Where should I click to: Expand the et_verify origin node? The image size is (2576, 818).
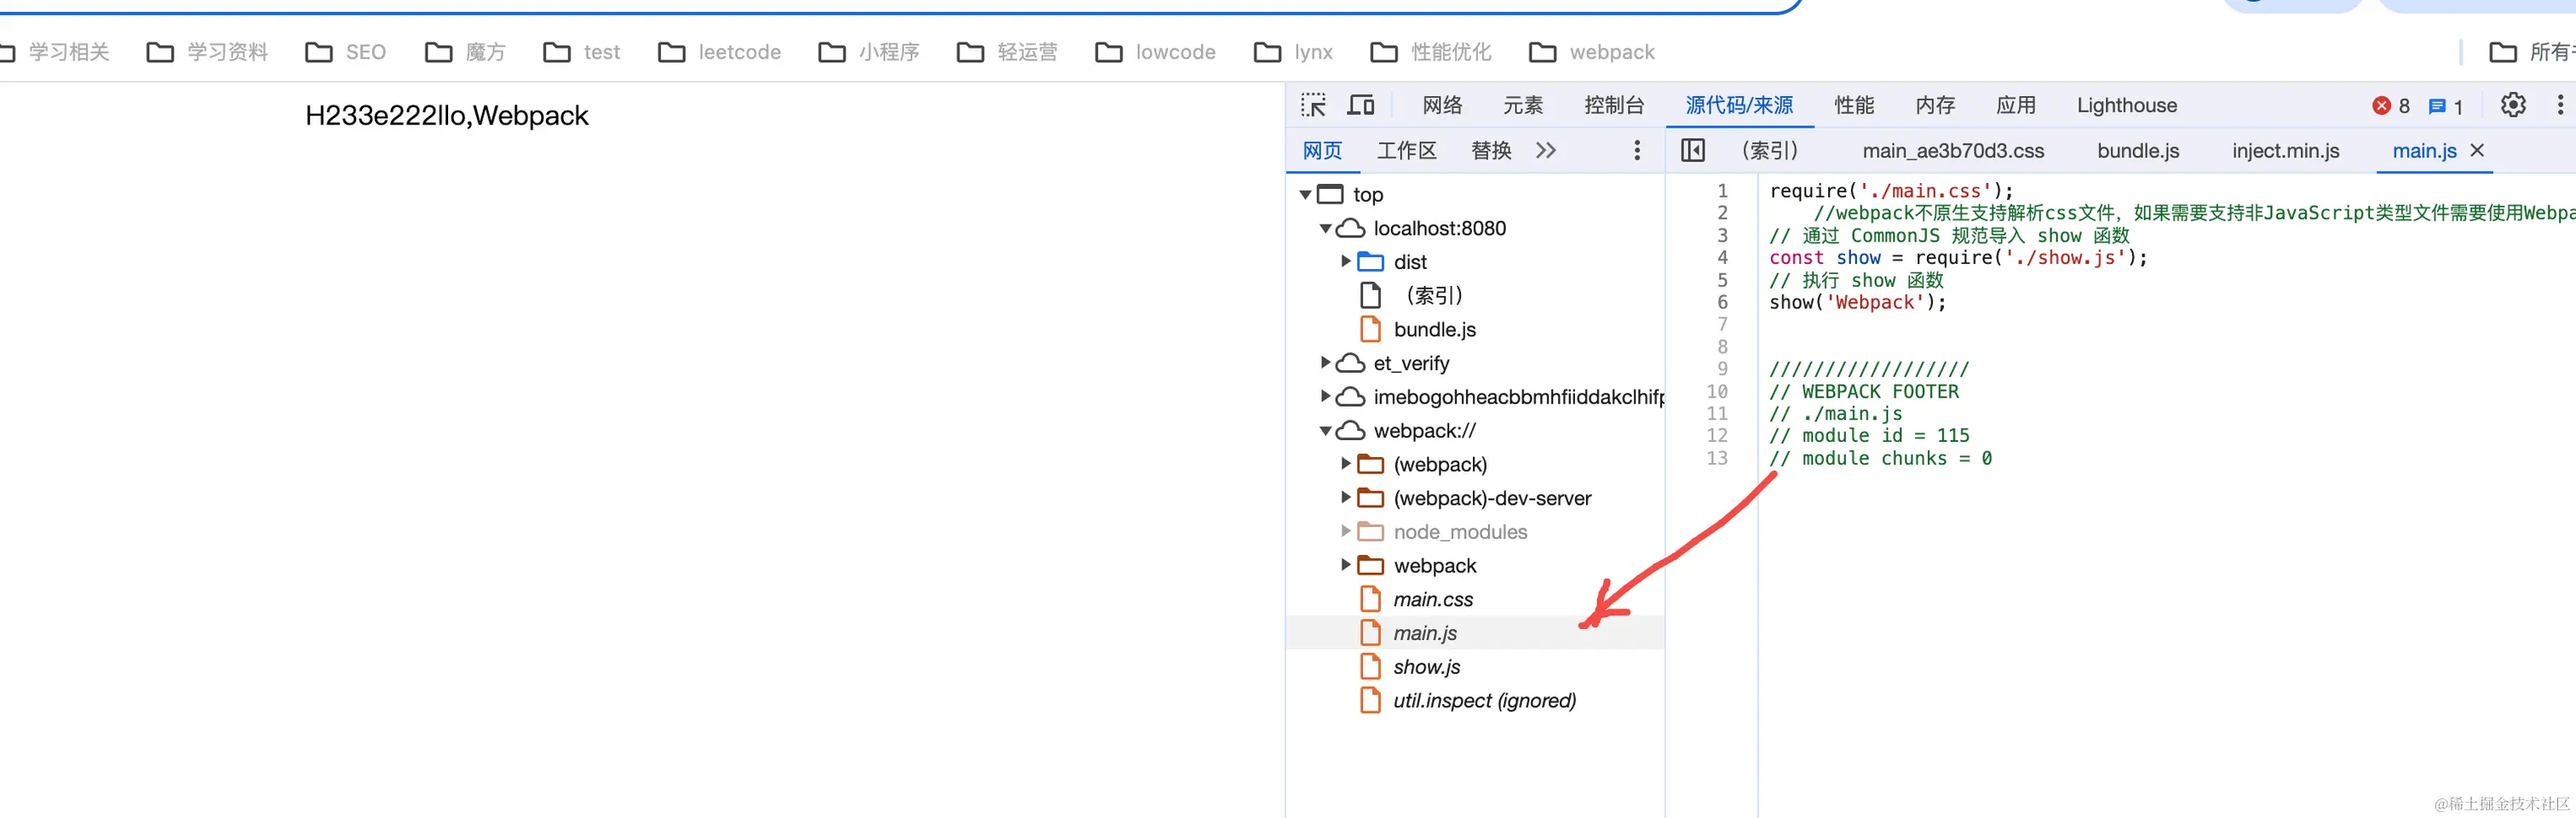[1325, 363]
